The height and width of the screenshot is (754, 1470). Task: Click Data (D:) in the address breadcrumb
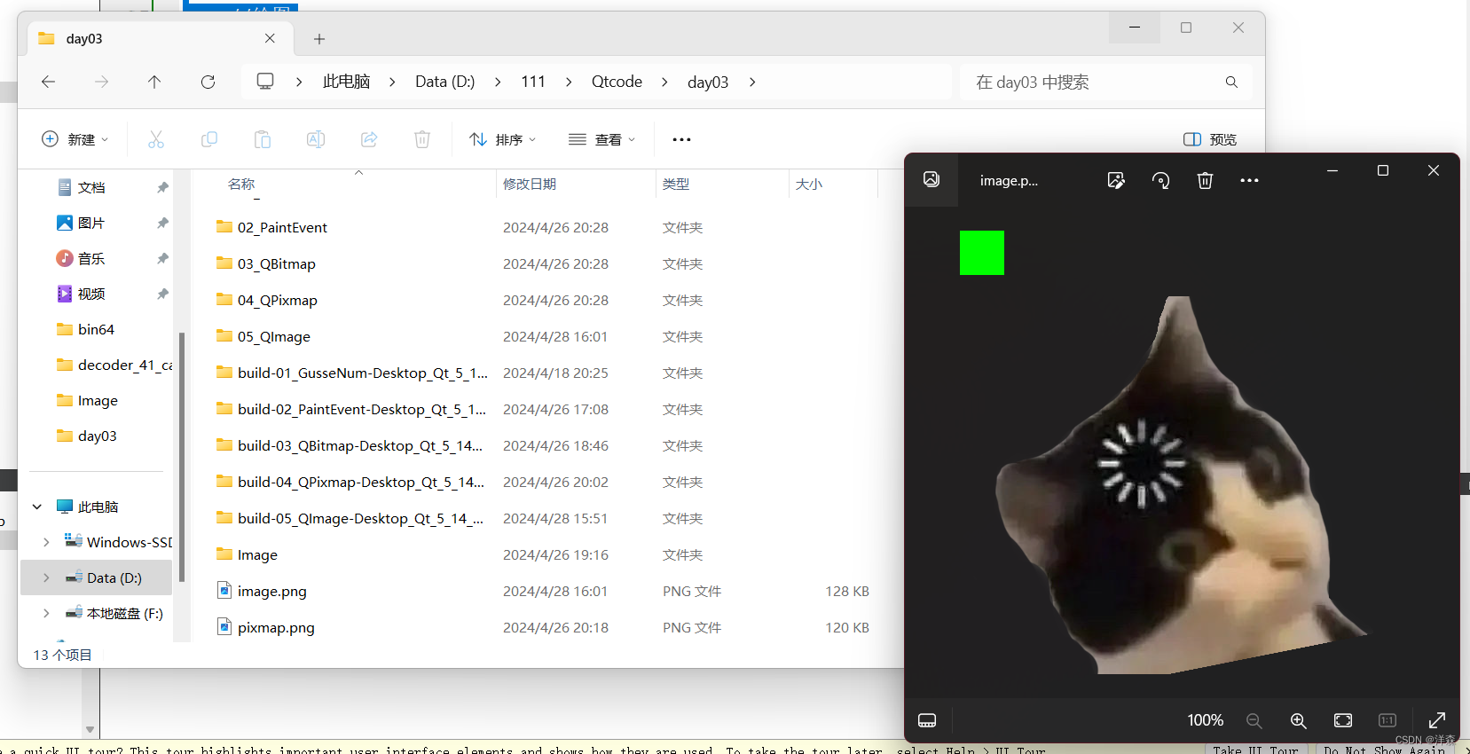445,82
